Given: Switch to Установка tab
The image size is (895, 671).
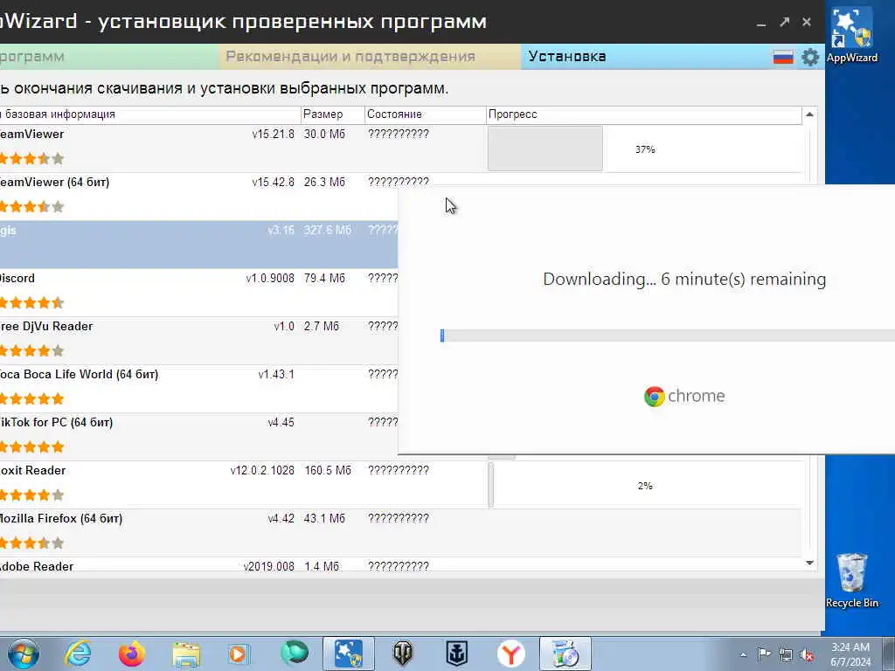Looking at the screenshot, I should [x=645, y=57].
